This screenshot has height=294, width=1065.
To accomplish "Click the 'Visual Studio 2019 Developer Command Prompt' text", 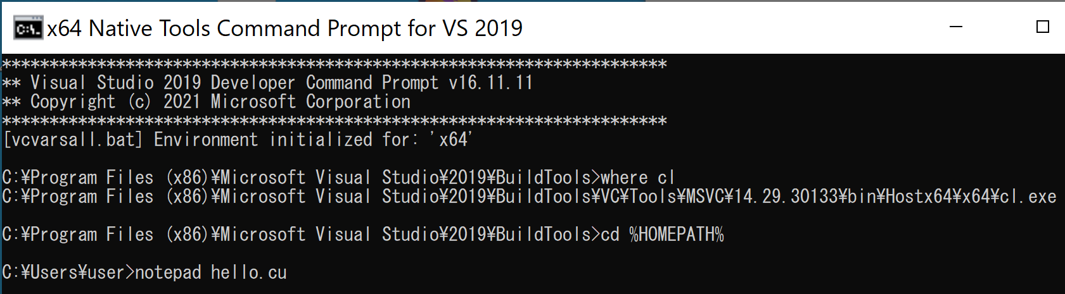I will pyautogui.click(x=234, y=83).
